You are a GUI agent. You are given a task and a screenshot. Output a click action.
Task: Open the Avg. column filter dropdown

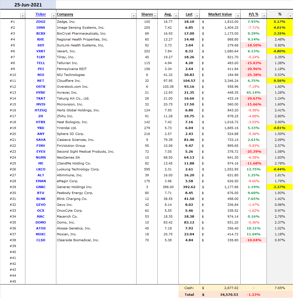coord(176,16)
